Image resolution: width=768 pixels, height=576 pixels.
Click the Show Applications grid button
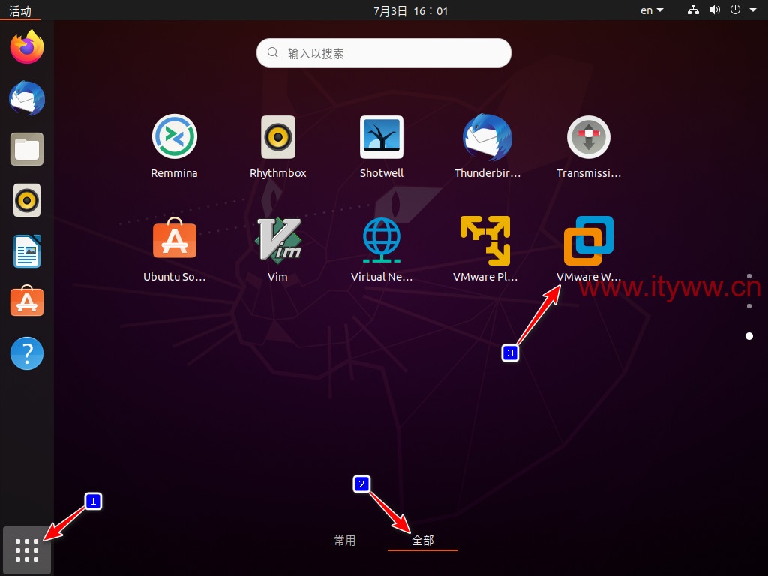tap(27, 550)
